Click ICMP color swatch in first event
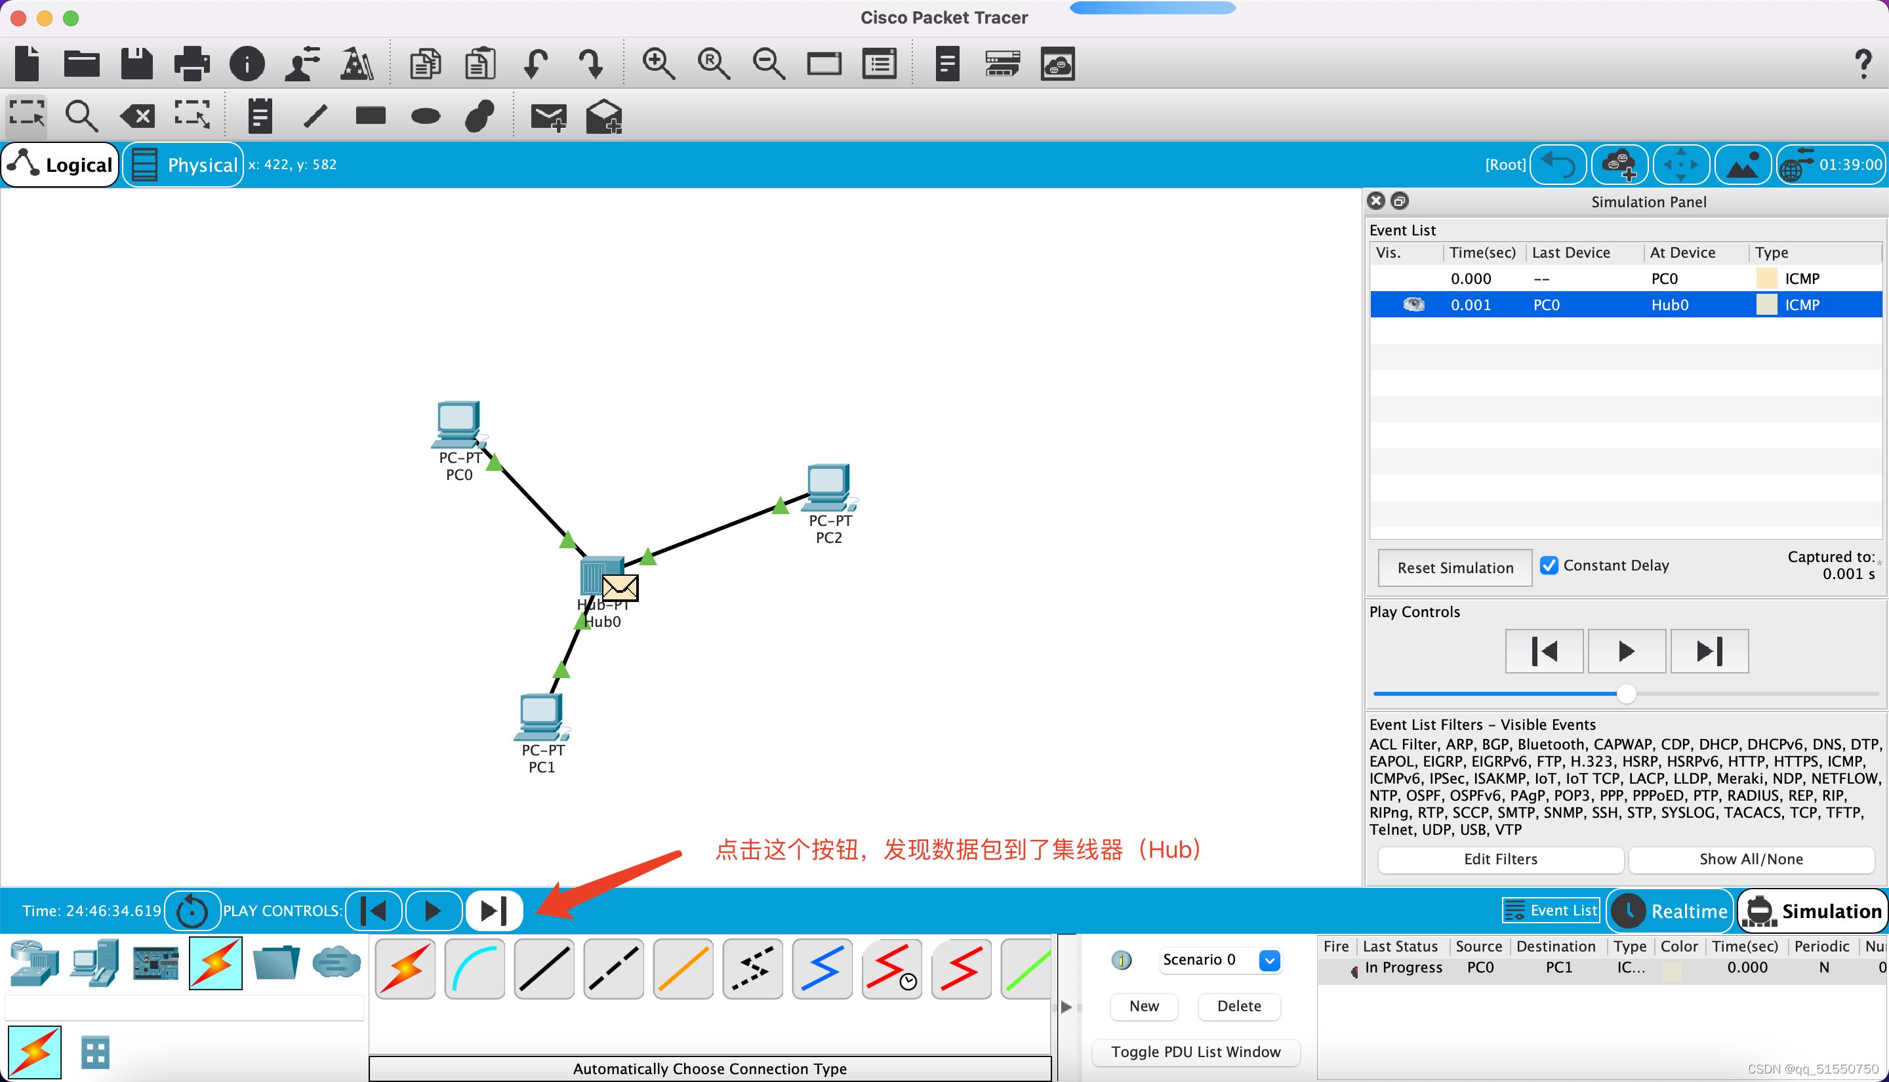Viewport: 1889px width, 1082px height. (x=1766, y=279)
